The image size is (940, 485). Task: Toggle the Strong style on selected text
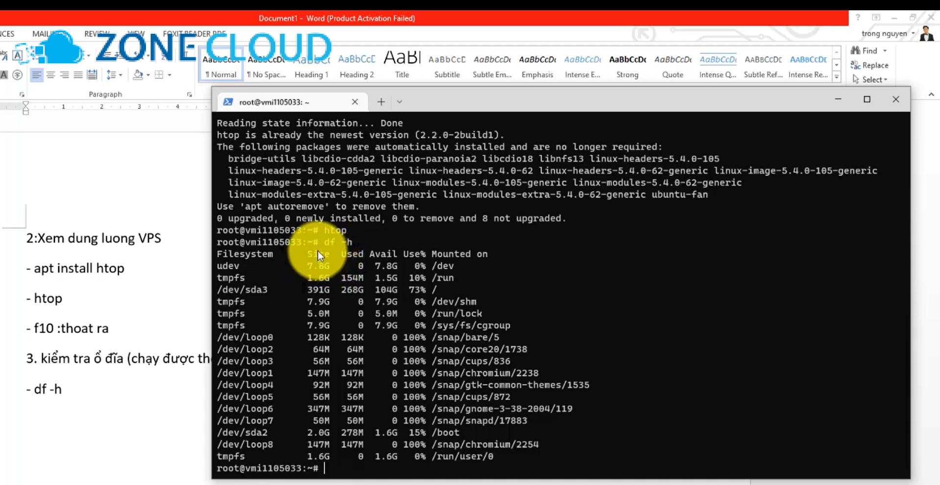click(627, 65)
